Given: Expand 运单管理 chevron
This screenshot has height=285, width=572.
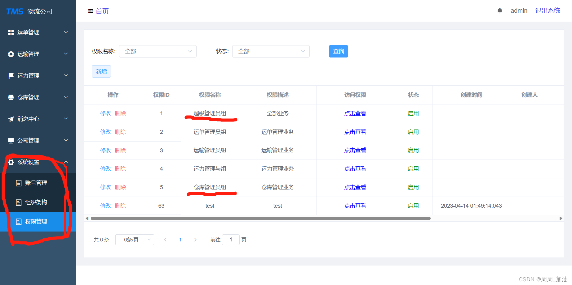Looking at the screenshot, I should tap(66, 32).
